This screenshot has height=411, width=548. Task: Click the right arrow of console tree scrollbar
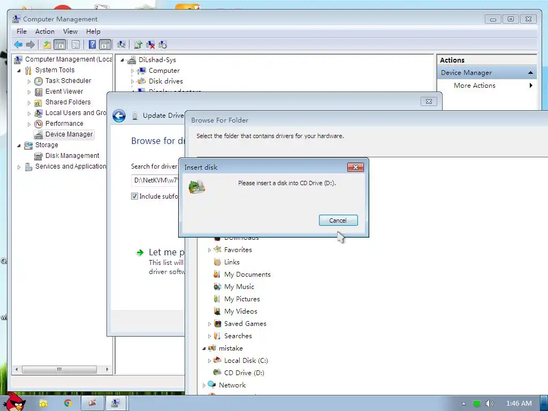(107, 369)
